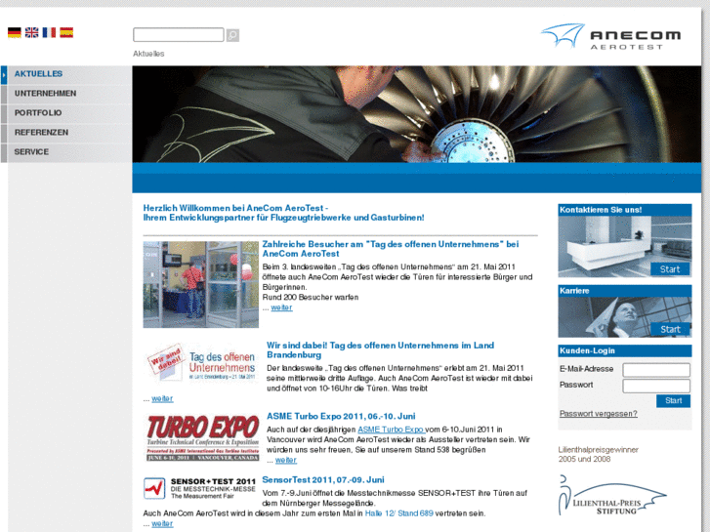
Task: Focus the E-Mail-Adresse input field
Action: (x=656, y=370)
